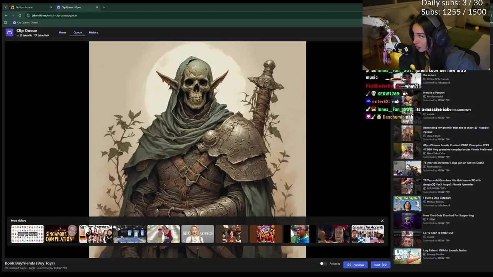This screenshot has width=493, height=277.
Task: Click the Book Boyfriends (Boy Toys) clip title
Action: point(30,263)
